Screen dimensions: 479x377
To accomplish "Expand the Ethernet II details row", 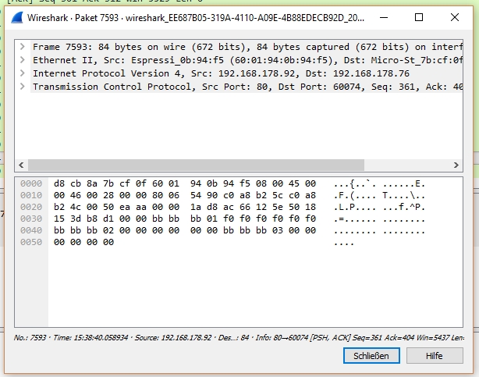I will 23,60.
